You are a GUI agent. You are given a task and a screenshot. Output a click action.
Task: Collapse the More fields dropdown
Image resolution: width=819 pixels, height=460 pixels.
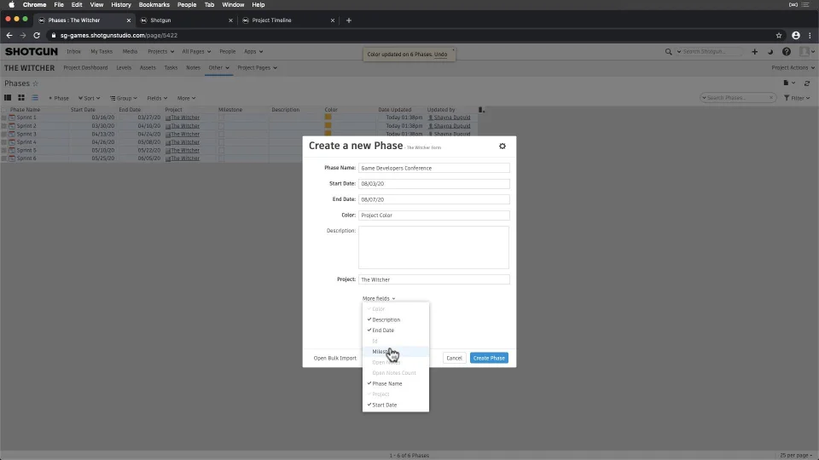tap(379, 298)
